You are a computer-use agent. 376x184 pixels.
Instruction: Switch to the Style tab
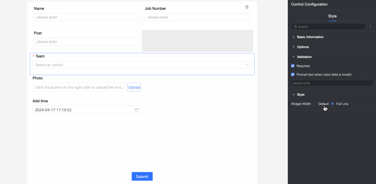(x=332, y=16)
